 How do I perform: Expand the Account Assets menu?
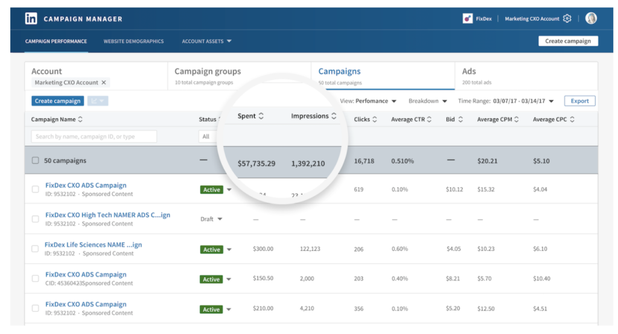206,41
